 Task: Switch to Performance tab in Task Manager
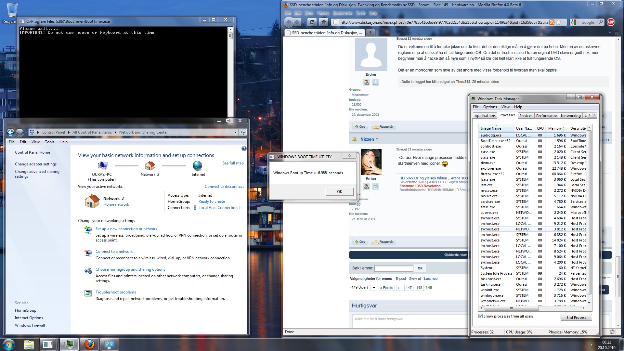coord(546,116)
